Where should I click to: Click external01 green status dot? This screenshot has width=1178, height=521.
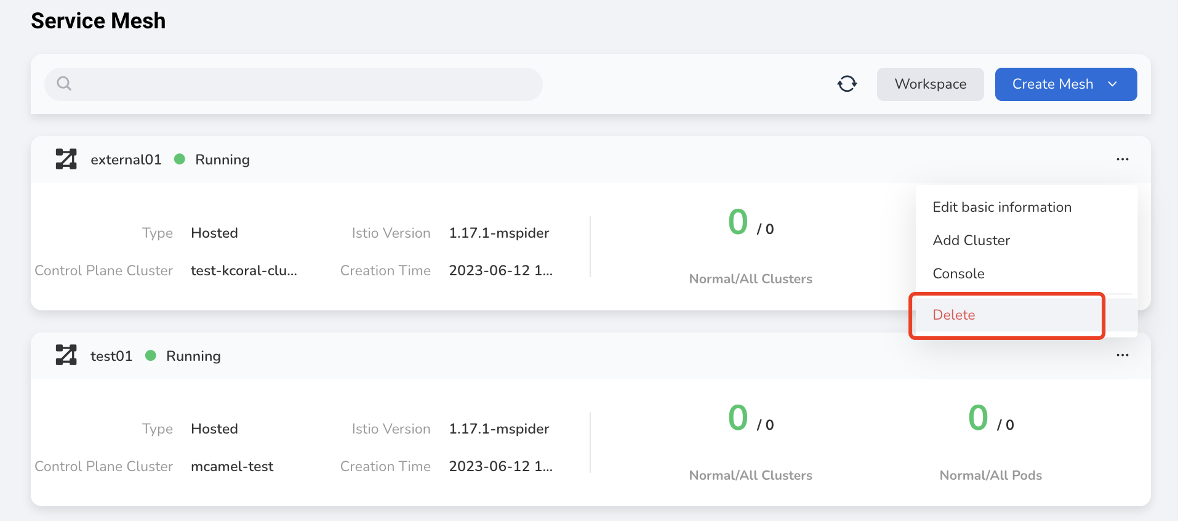[x=180, y=159]
